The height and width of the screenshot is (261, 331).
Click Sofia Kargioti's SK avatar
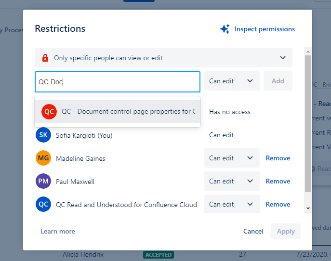43,135
